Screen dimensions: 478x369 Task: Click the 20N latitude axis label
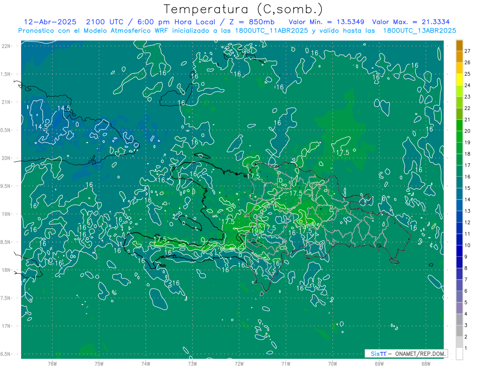click(x=7, y=158)
